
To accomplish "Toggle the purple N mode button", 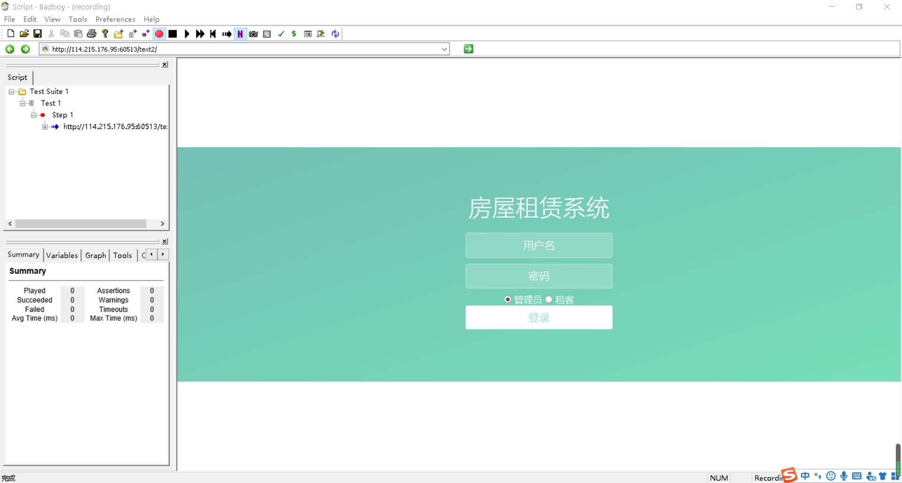I will [x=240, y=34].
